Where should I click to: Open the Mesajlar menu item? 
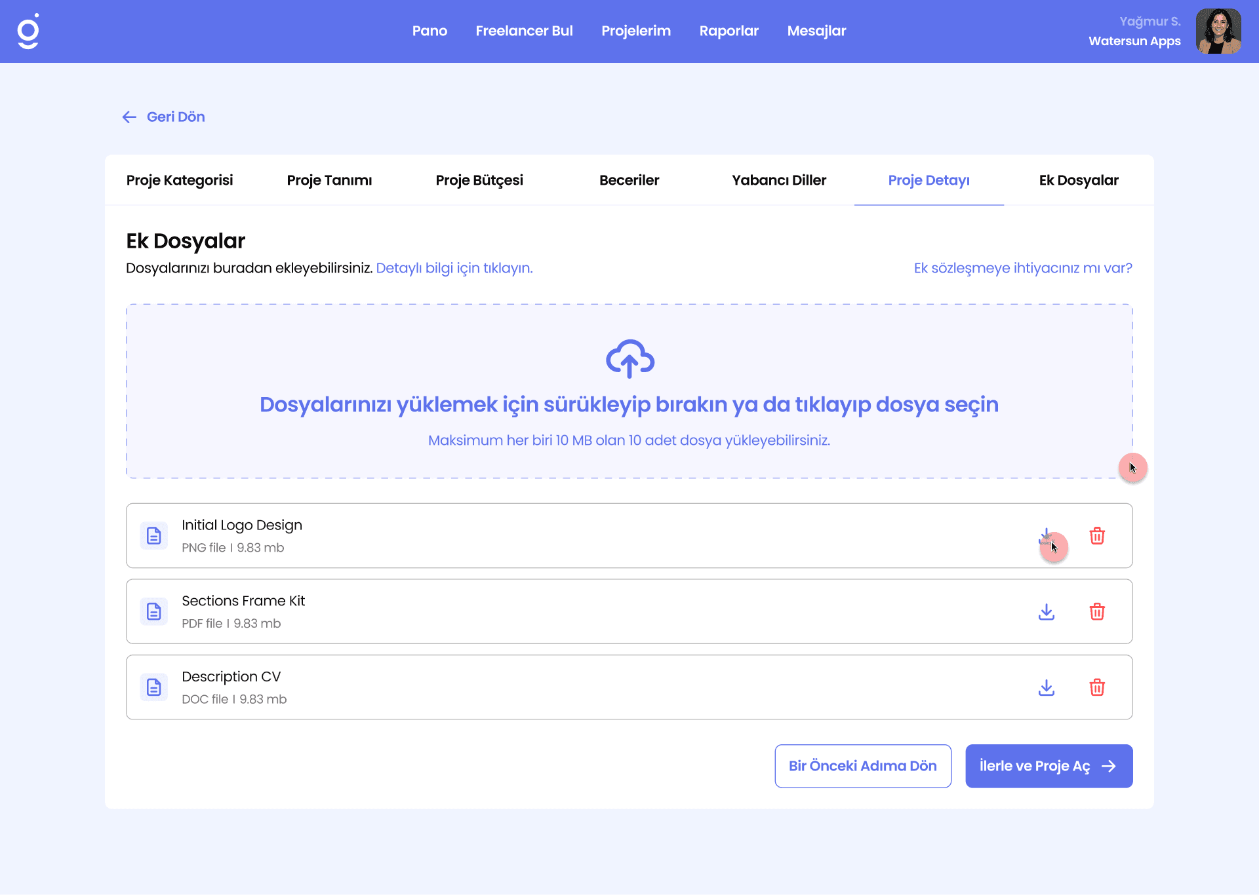(816, 31)
